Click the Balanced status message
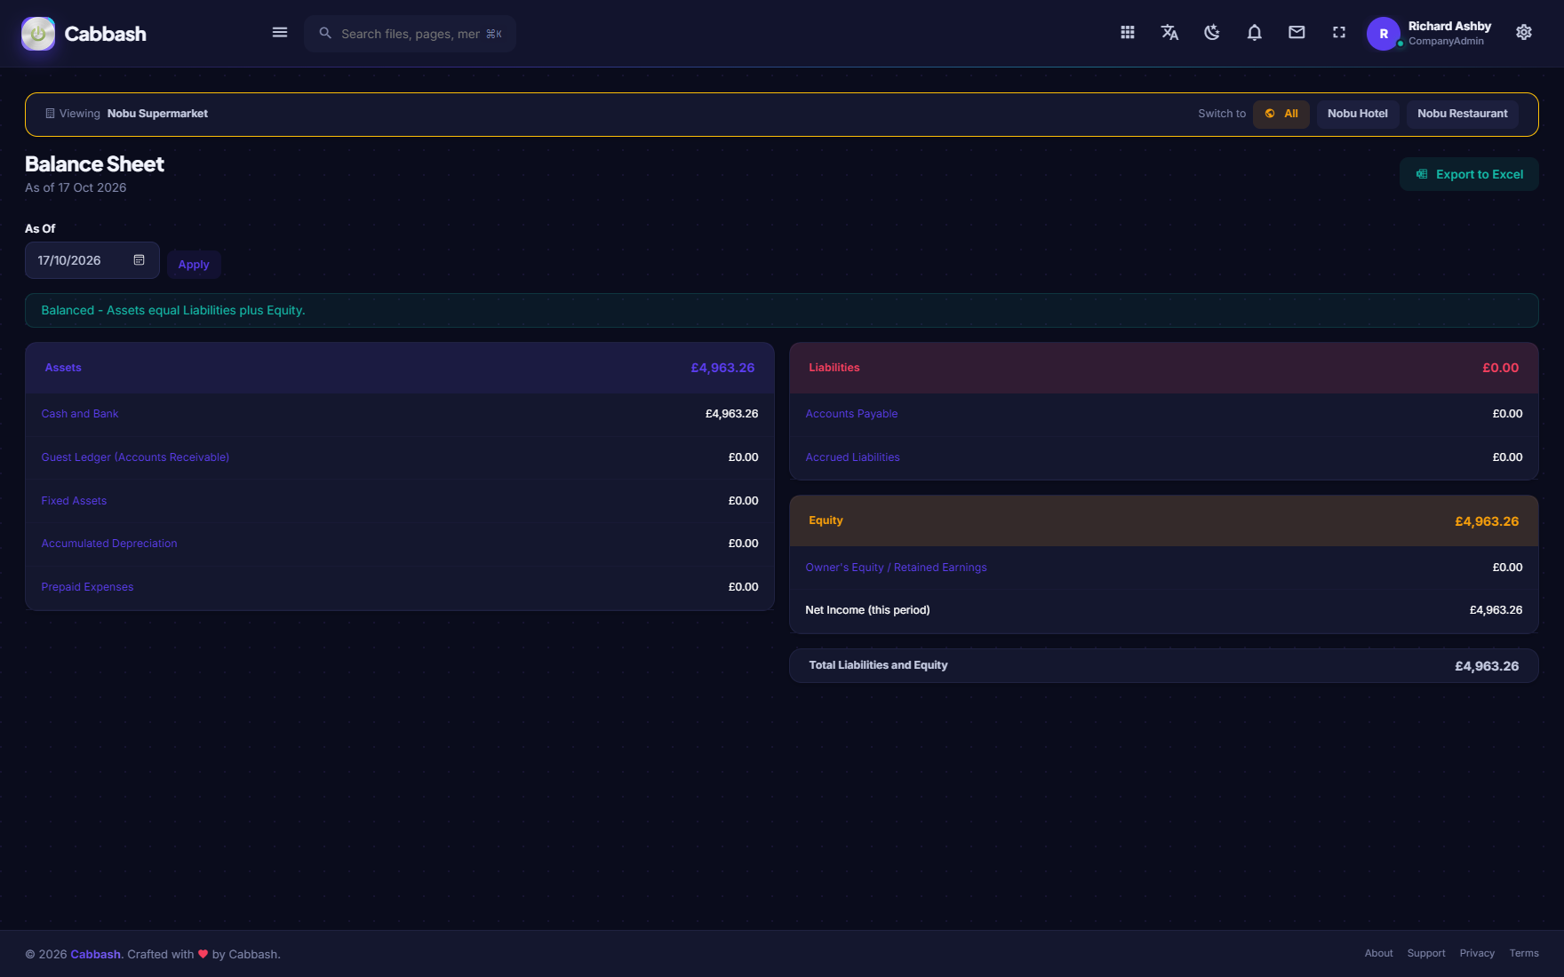Viewport: 1564px width, 977px height. [x=782, y=310]
